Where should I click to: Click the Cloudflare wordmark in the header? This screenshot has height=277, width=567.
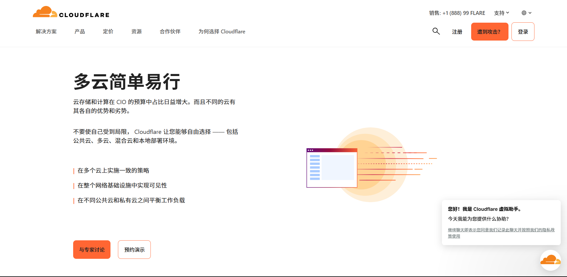pyautogui.click(x=84, y=14)
